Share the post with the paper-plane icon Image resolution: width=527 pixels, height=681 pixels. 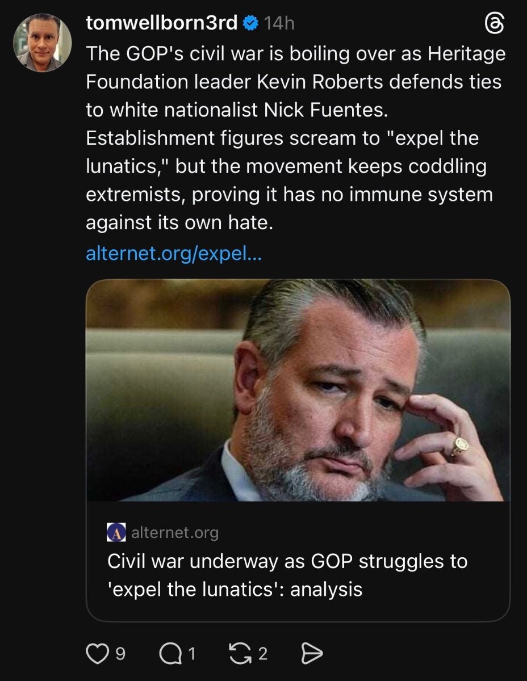312,654
